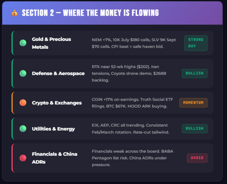Select the Financials & China ADRs title
The height and width of the screenshot is (184, 227).
[55, 158]
